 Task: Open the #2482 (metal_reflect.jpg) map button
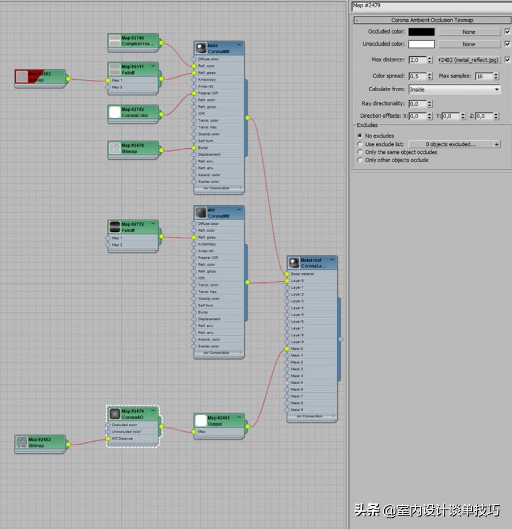click(x=469, y=60)
